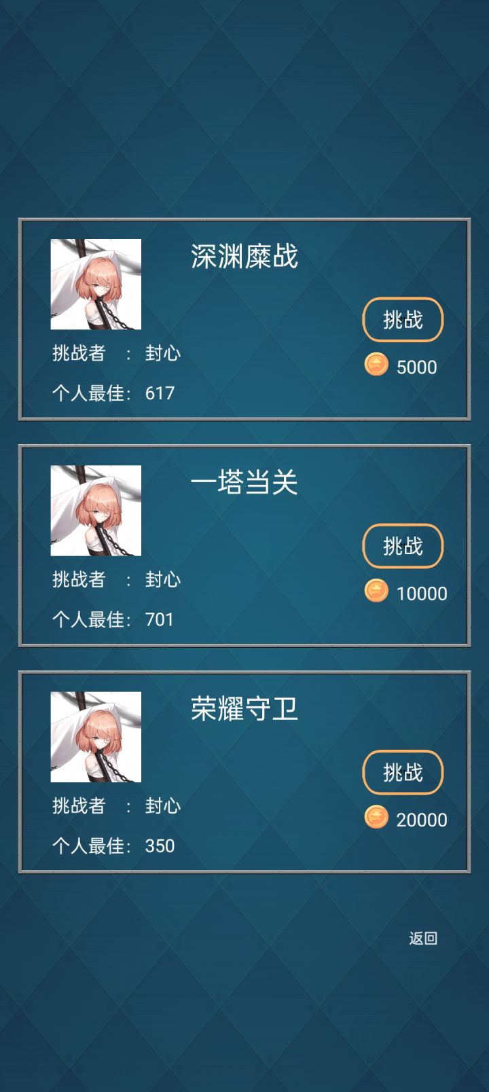Click the gold coin icon next to 10000
Image resolution: width=489 pixels, height=1092 pixels.
click(376, 591)
